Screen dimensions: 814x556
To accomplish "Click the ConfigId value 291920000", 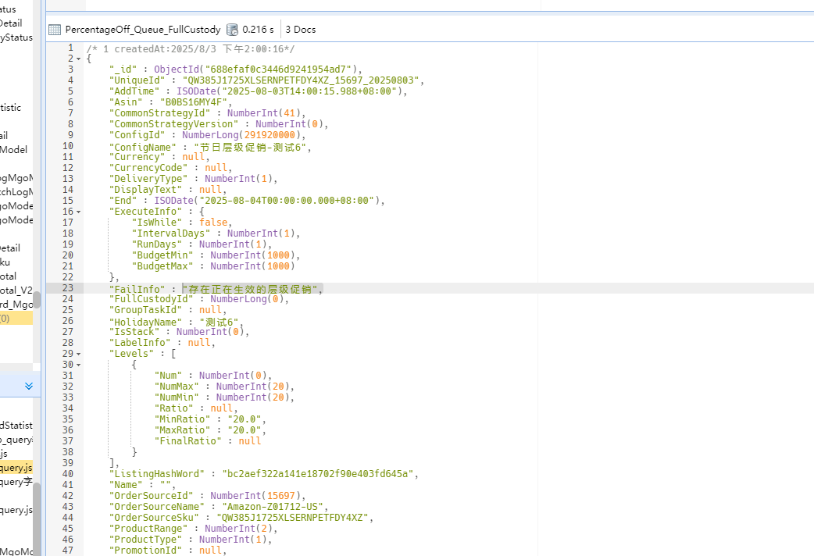I will tap(270, 135).
